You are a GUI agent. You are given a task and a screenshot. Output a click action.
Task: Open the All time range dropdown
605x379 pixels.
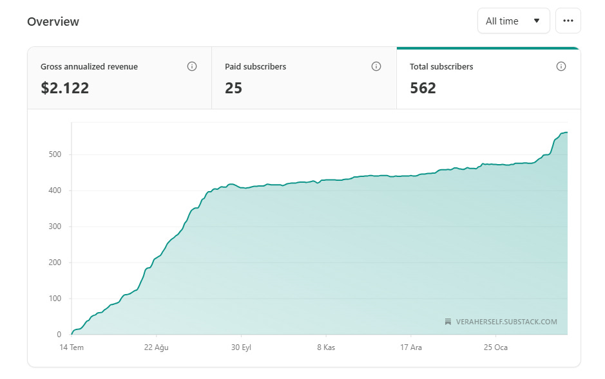click(514, 21)
